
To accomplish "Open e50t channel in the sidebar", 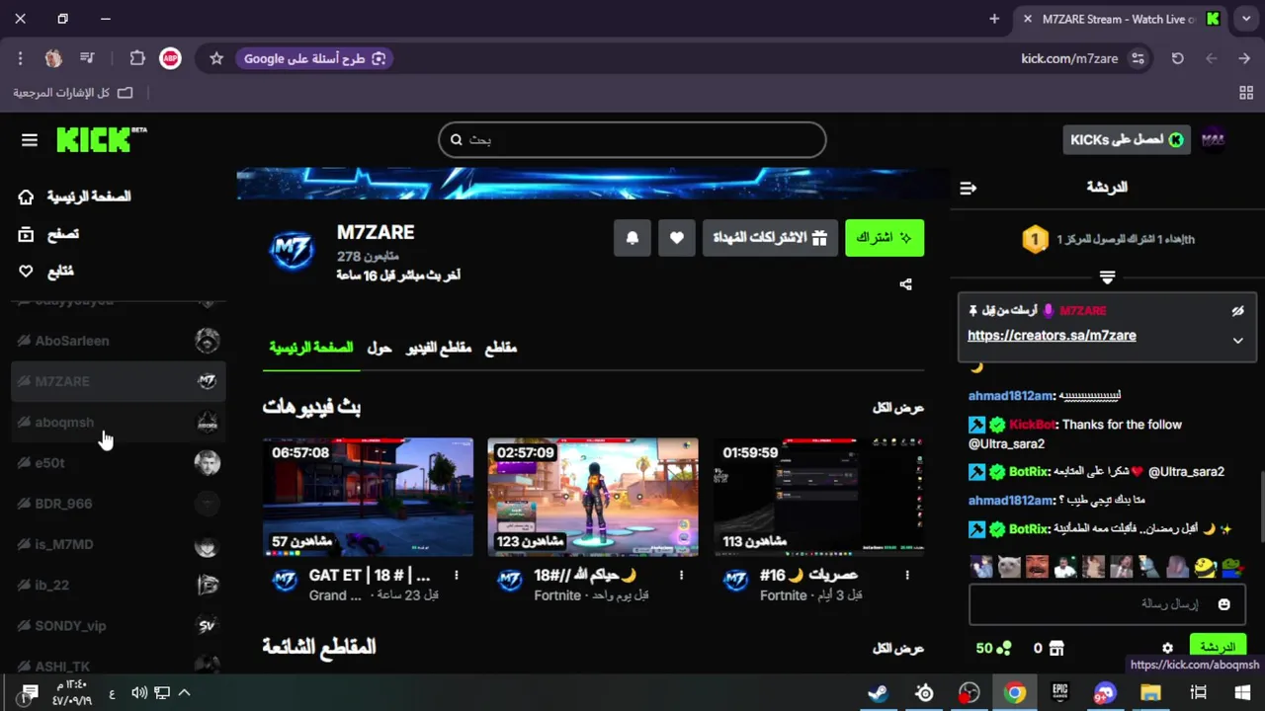I will click(119, 462).
